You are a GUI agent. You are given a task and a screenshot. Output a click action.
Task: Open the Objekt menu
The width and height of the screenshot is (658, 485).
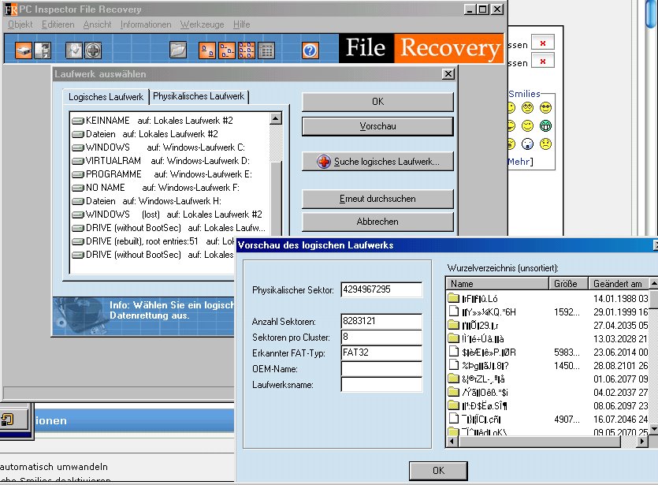[x=20, y=24]
